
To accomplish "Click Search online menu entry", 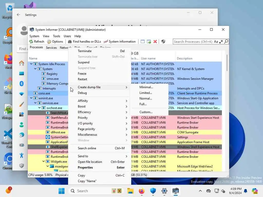I will point(100,148).
